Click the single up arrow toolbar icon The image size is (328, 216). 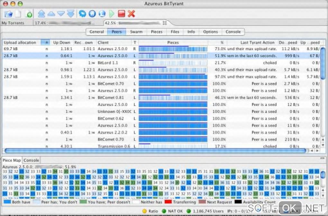[51, 14]
